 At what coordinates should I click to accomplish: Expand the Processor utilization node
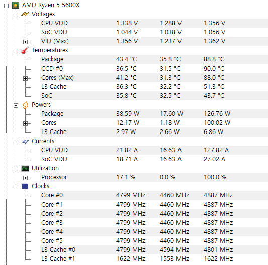click(x=25, y=178)
